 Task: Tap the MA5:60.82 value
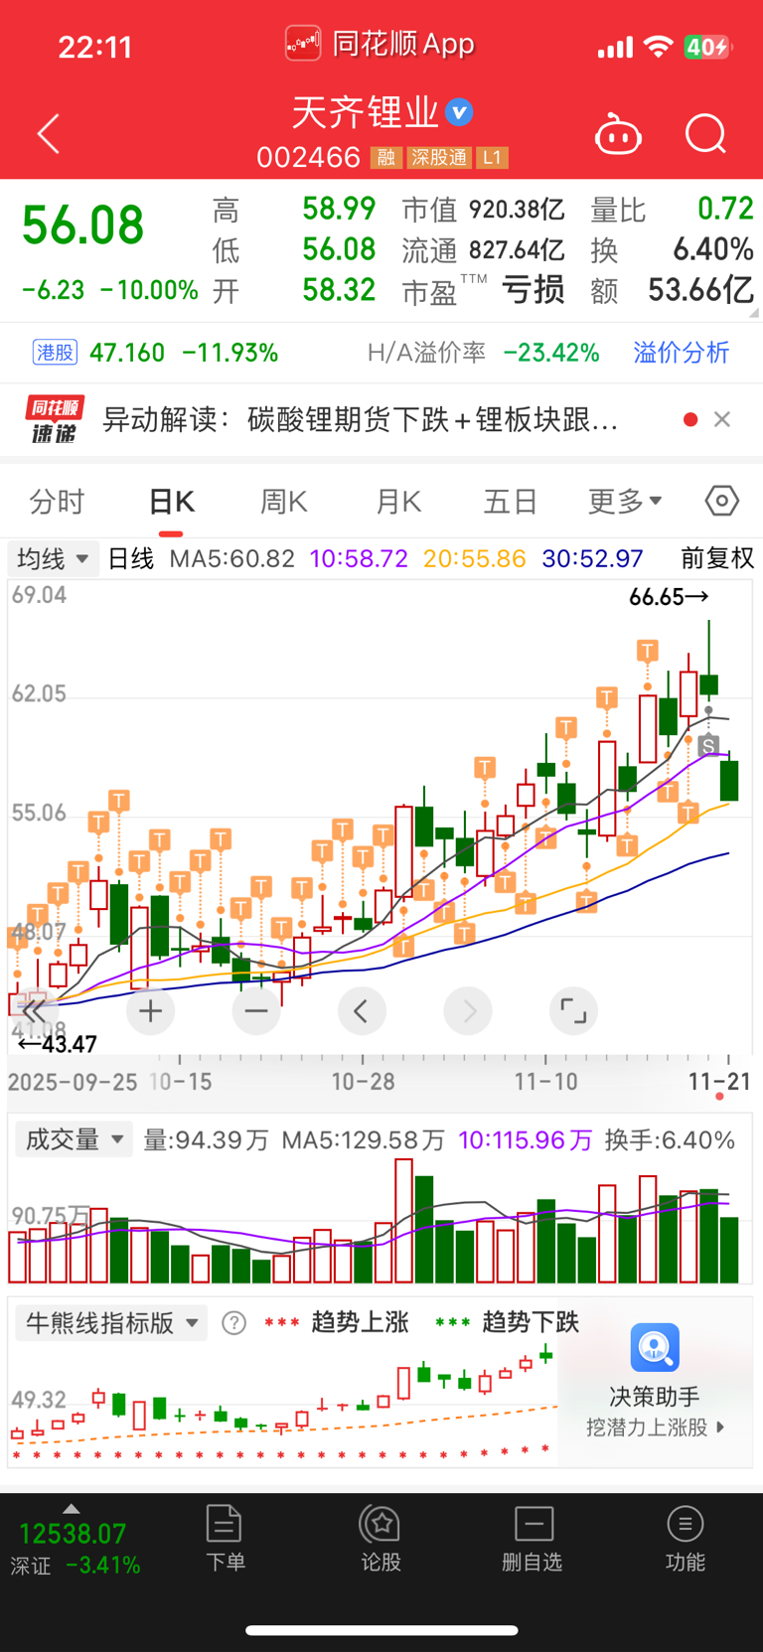pos(232,558)
